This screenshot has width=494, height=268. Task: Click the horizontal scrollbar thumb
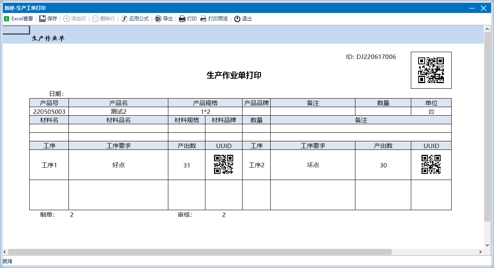click(x=200, y=252)
